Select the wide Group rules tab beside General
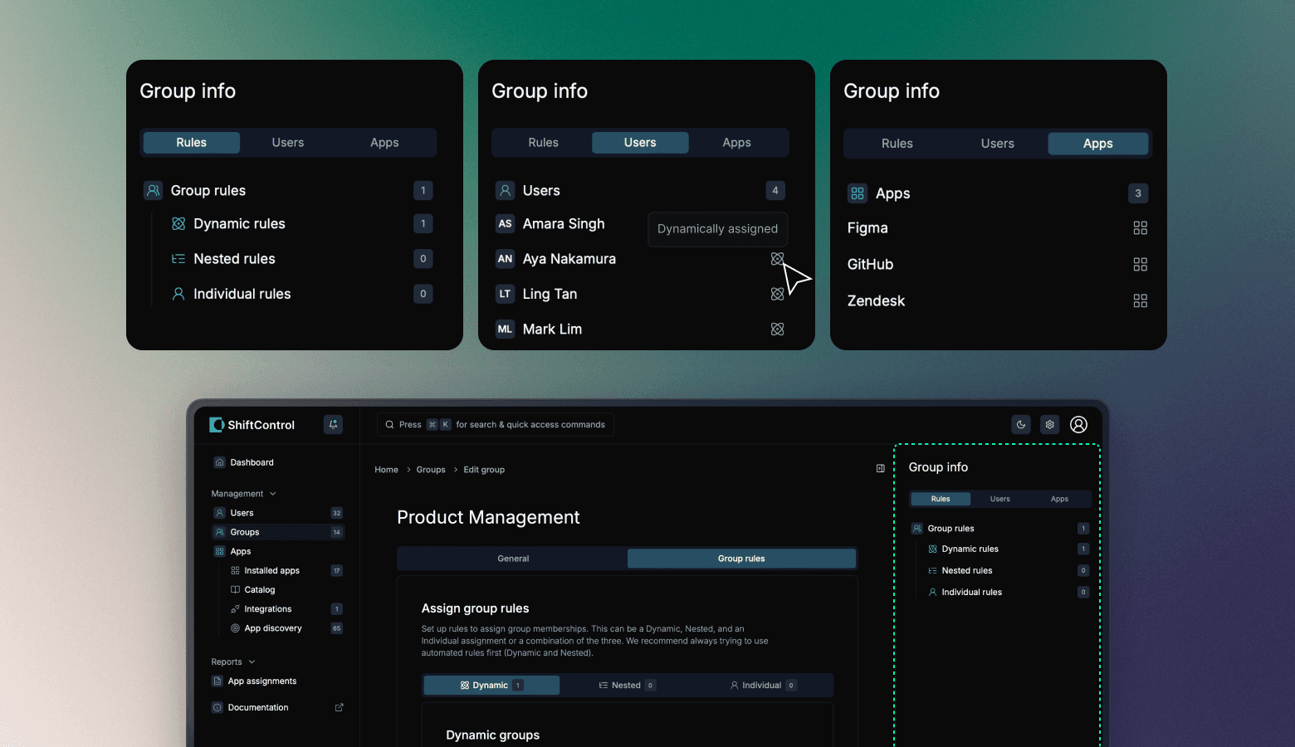This screenshot has width=1295, height=747. (741, 559)
